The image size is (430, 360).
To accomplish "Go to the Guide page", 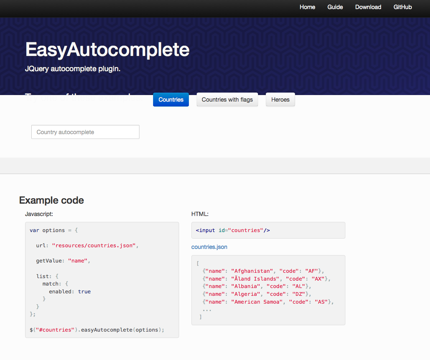I will coord(335,7).
